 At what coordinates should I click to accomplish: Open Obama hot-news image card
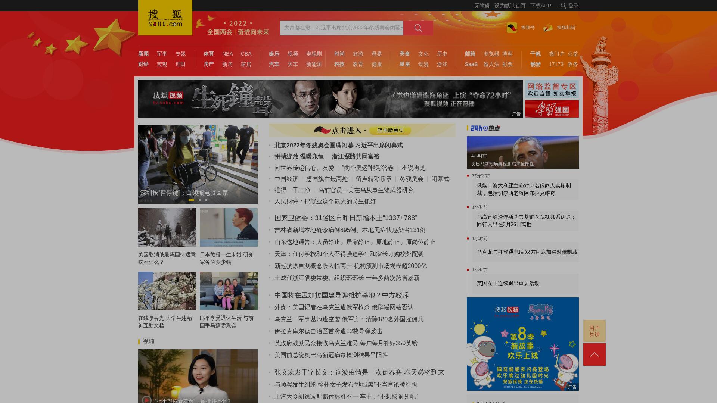click(x=523, y=153)
